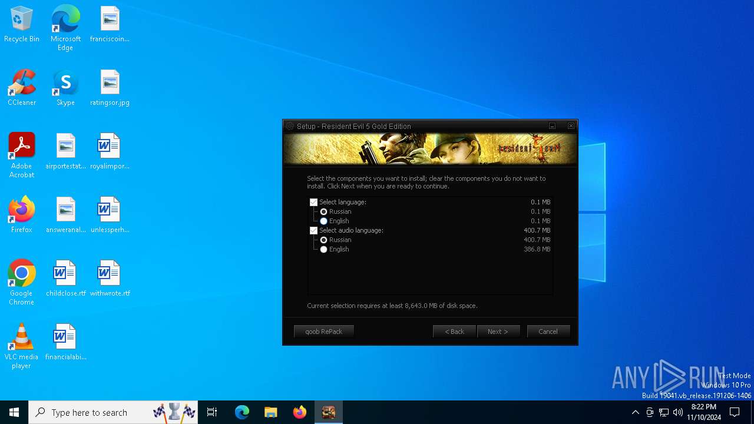
Task: Choose English under Select language
Action: pyautogui.click(x=324, y=221)
